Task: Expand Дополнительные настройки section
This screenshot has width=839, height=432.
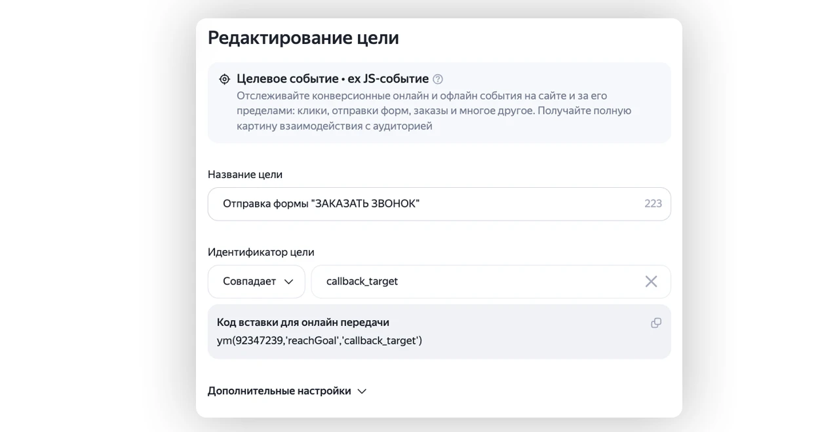Action: (x=287, y=391)
